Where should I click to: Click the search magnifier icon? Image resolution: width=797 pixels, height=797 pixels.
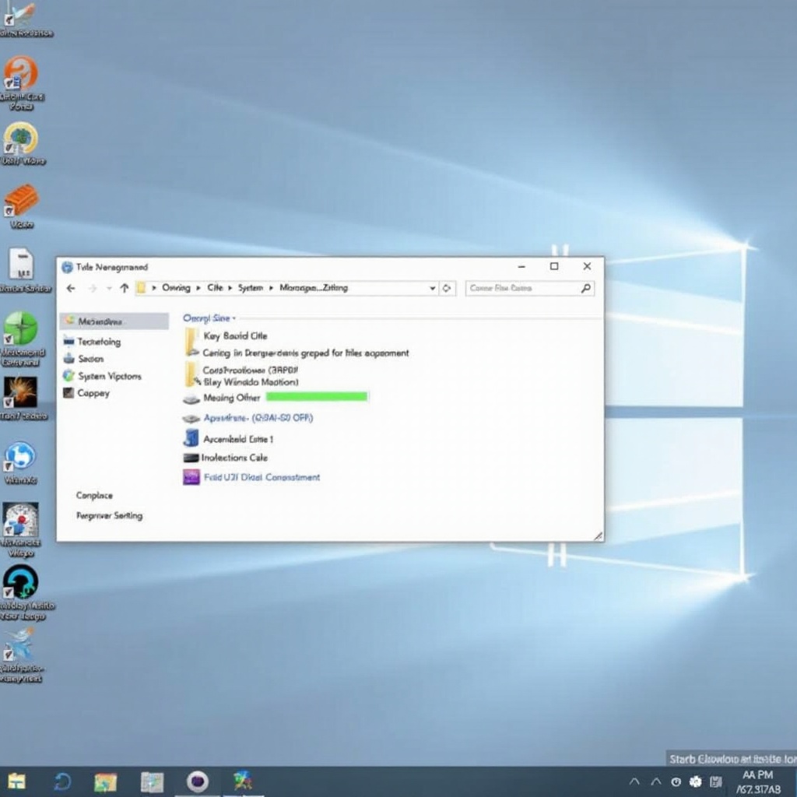[x=586, y=288]
